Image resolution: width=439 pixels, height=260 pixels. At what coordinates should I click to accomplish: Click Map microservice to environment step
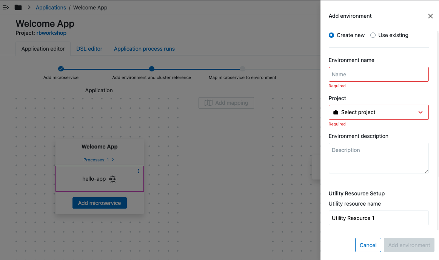[242, 69]
